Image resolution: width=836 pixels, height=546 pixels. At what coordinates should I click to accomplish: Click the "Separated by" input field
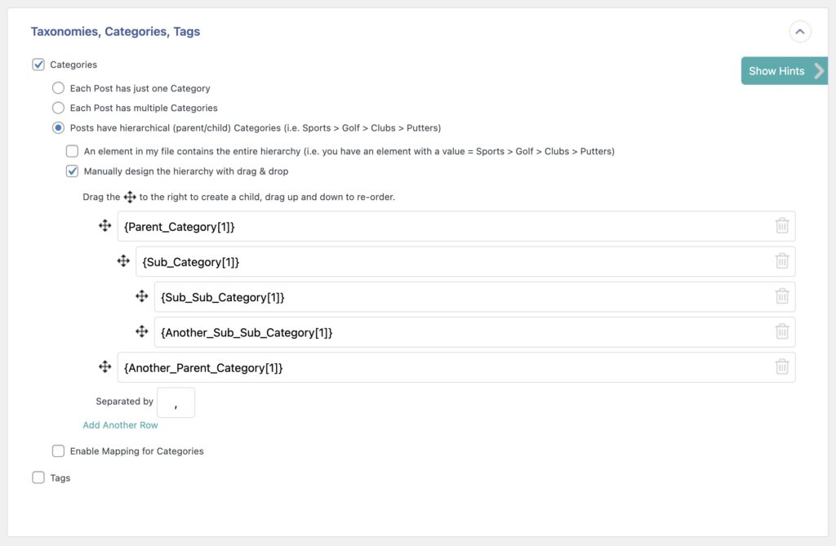click(176, 402)
